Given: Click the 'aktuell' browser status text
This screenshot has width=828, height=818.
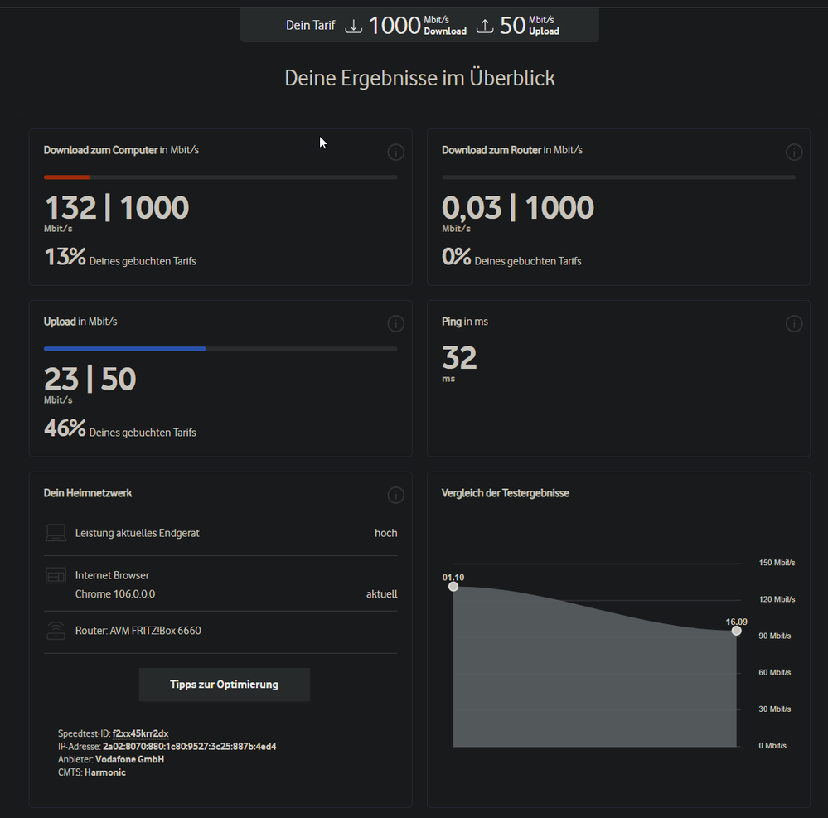Looking at the screenshot, I should coord(382,594).
